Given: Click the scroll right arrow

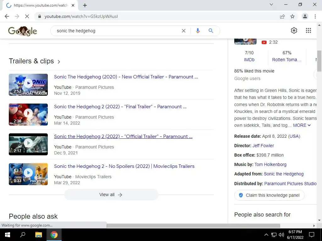Looking at the screenshot, I should (314, 226).
